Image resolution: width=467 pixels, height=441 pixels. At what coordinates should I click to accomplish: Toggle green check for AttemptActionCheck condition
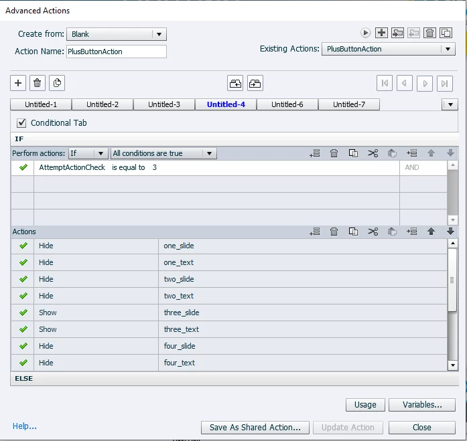click(23, 167)
